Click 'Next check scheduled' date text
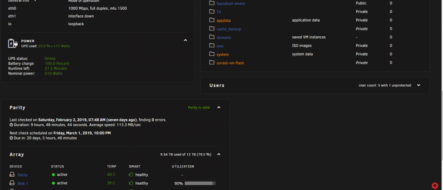This screenshot has height=190, width=443. pos(60,133)
